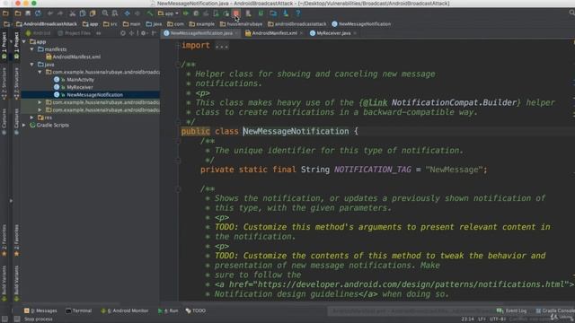Click the toolbar's Open folder icon
The height and width of the screenshot is (323, 575).
point(18,13)
